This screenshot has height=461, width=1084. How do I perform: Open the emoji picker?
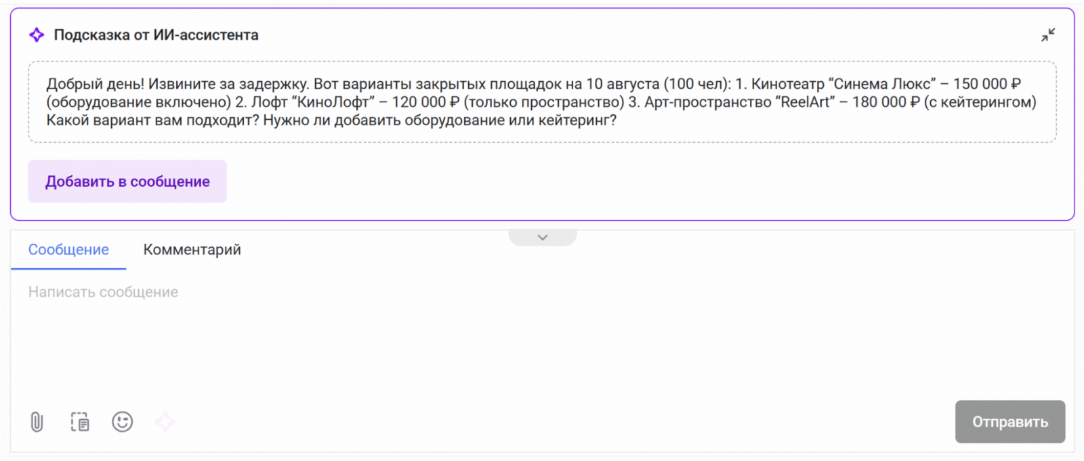123,422
